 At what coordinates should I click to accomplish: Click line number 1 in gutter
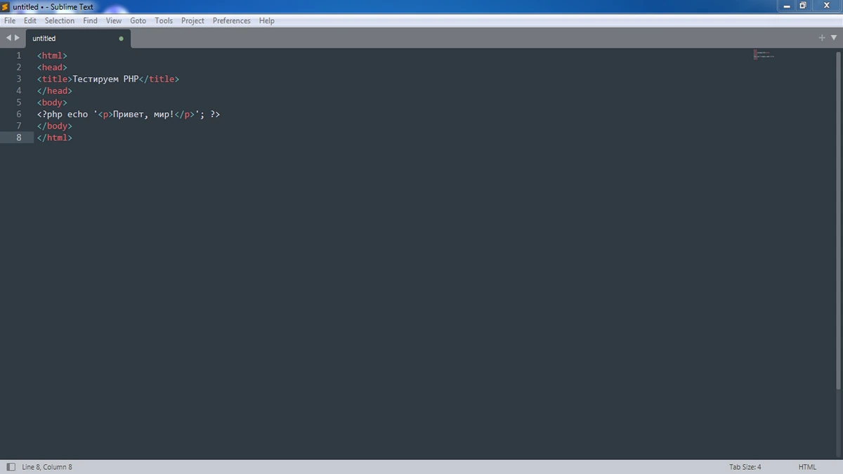(x=19, y=55)
